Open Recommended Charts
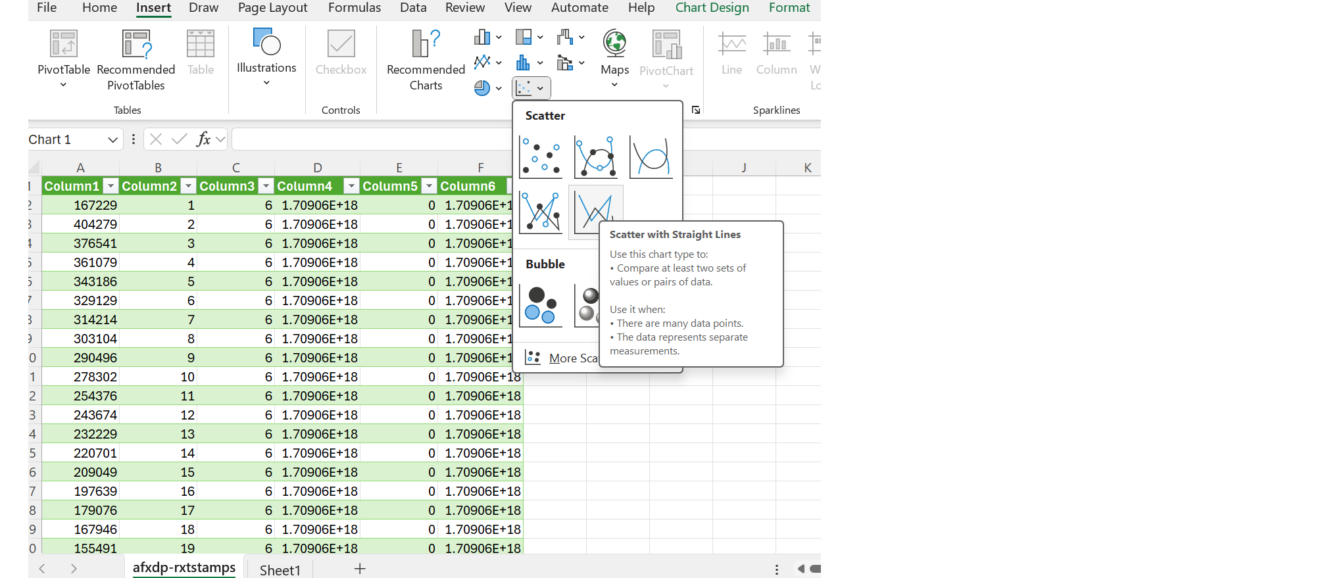Screen dimensions: 1330x578 pos(426,59)
